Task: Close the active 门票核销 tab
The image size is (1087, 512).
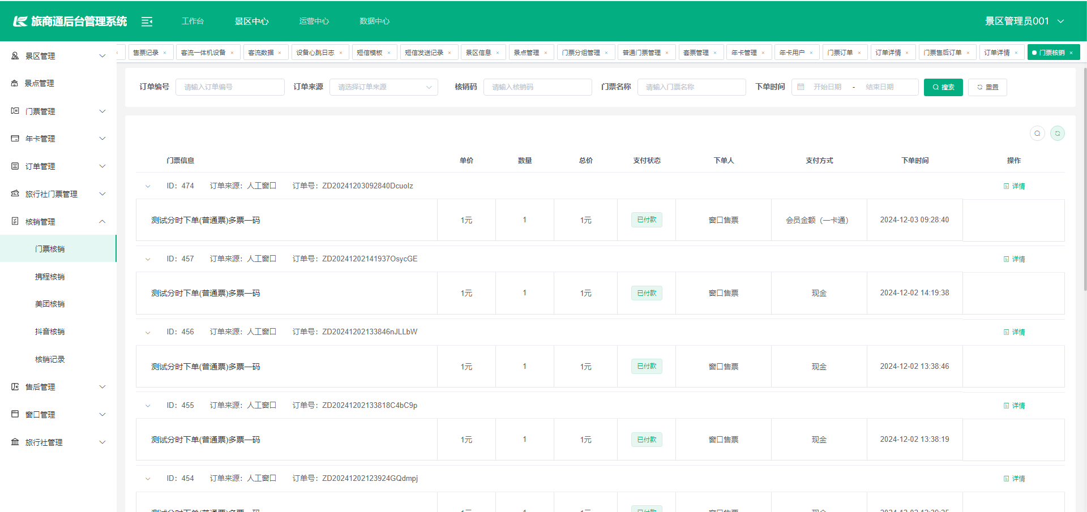Action: coord(1071,53)
